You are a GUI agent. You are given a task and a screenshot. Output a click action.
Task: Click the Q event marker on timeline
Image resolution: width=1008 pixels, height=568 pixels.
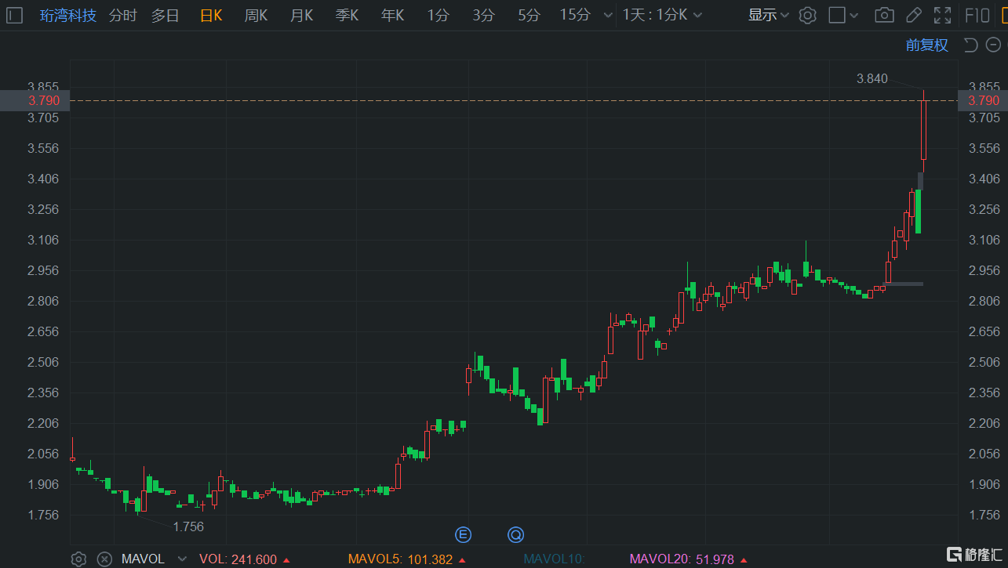pos(515,535)
